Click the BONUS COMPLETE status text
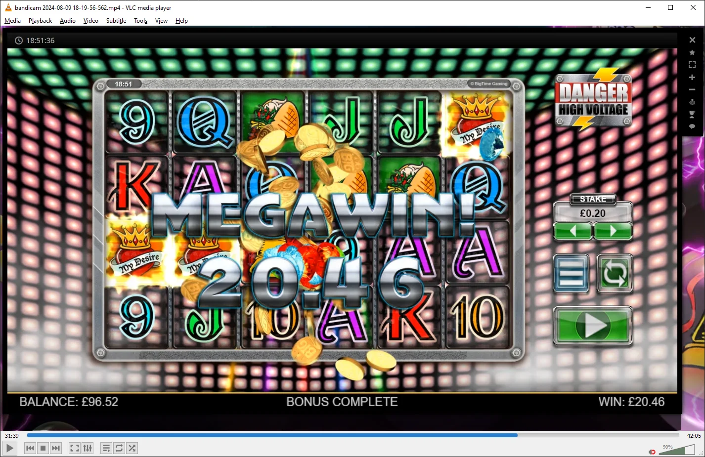Image resolution: width=705 pixels, height=457 pixels. pos(342,402)
